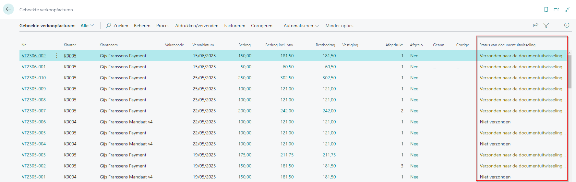Click customer number K0005 in VF2306-002 row

tap(70, 56)
